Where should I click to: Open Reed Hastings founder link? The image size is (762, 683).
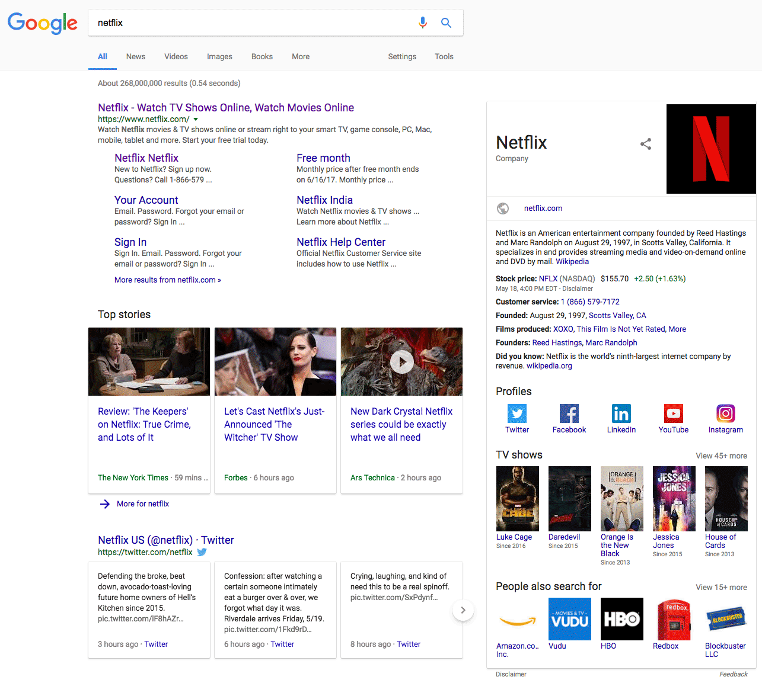point(557,343)
